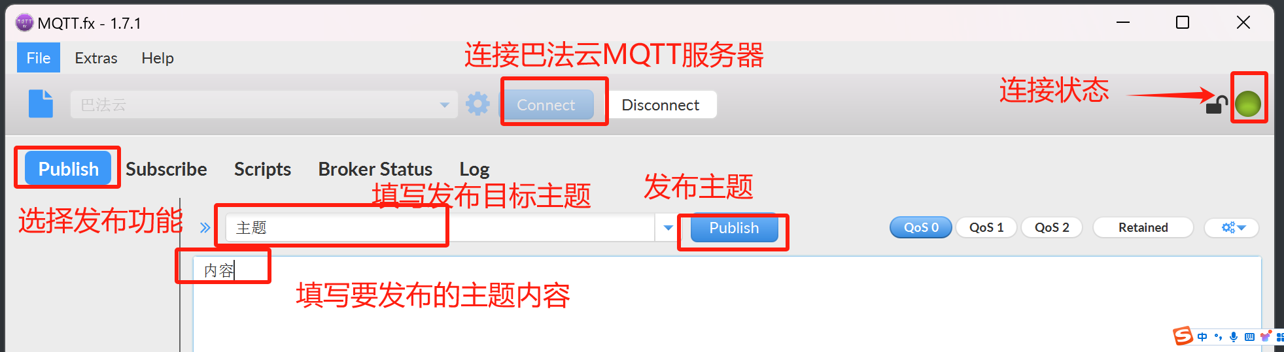Select QoS 1 option
Viewport: 1284px width, 352px height.
[x=986, y=227]
